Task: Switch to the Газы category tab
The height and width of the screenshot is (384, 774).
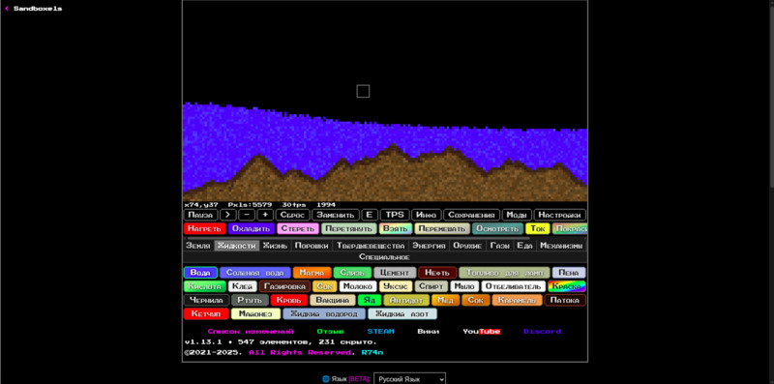Action: 499,246
